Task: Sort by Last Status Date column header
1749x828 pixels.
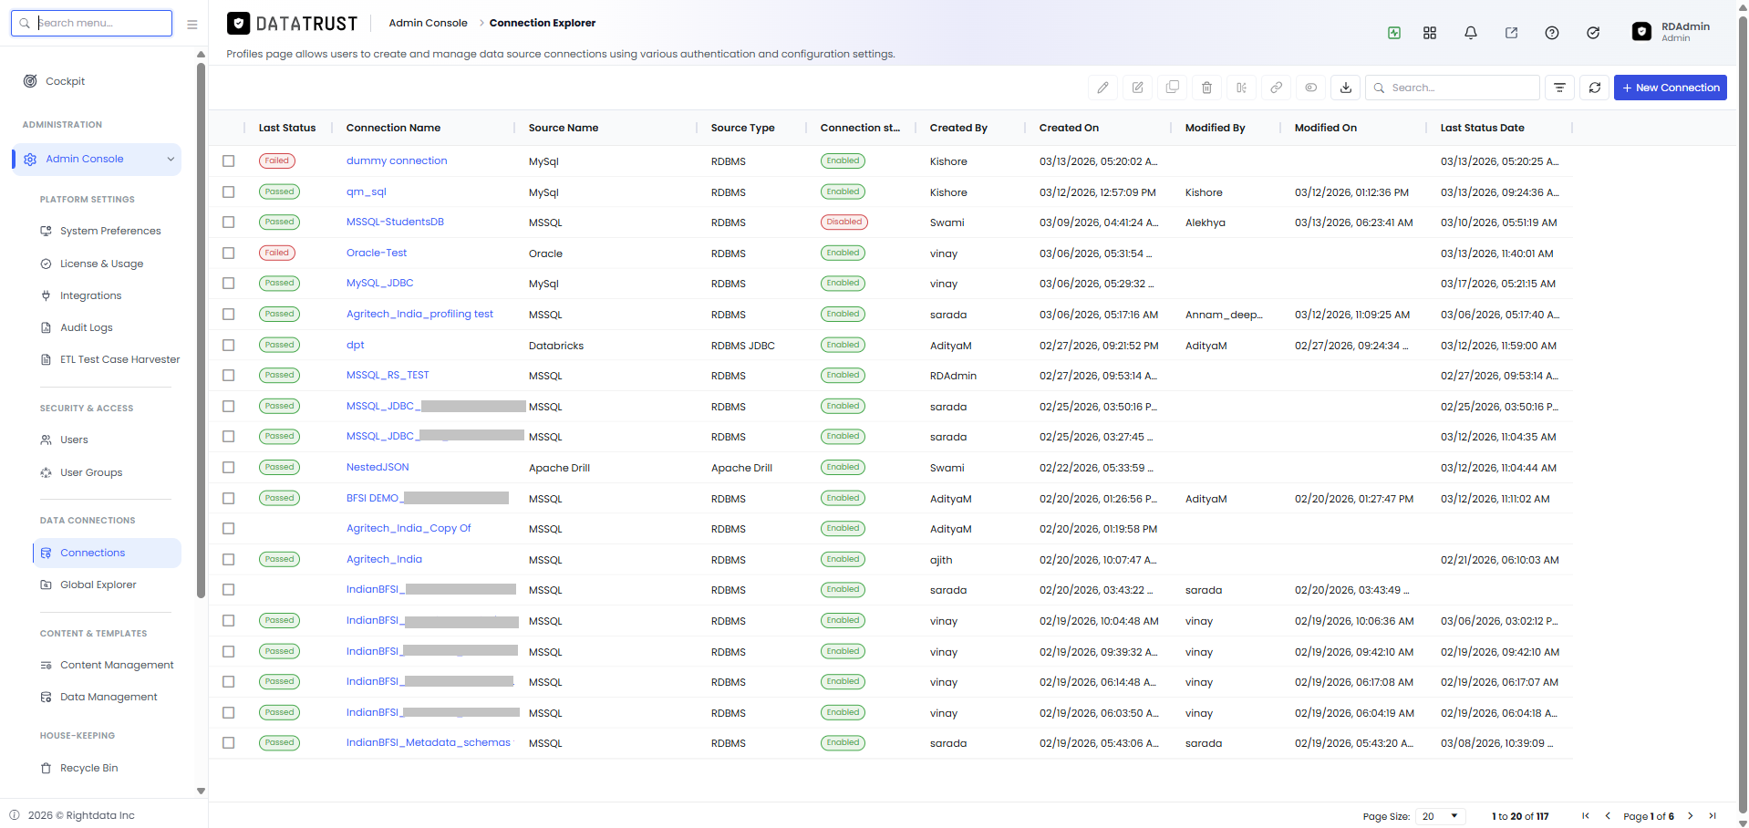Action: point(1483,128)
